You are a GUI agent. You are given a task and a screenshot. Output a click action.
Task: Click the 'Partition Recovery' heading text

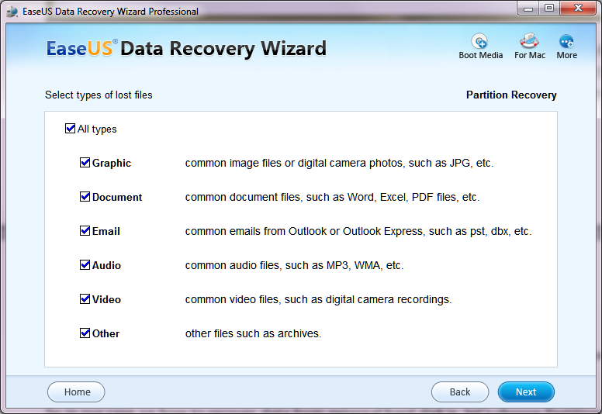pyautogui.click(x=511, y=95)
